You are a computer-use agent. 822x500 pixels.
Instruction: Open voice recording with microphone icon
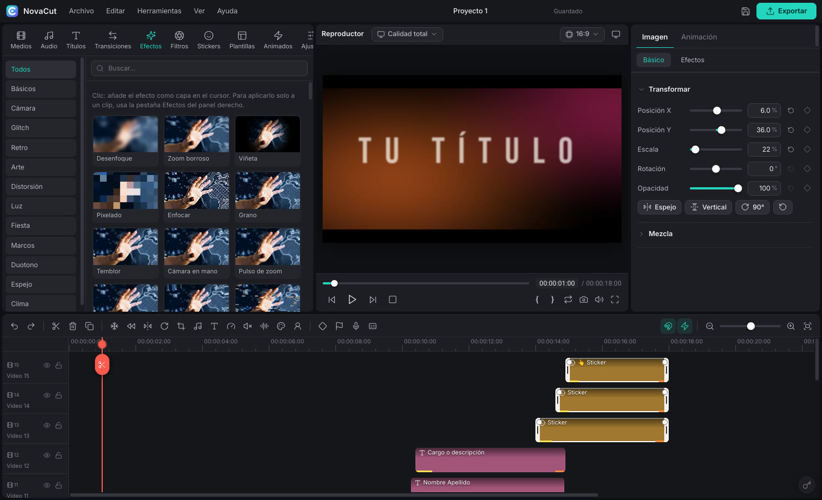(356, 326)
